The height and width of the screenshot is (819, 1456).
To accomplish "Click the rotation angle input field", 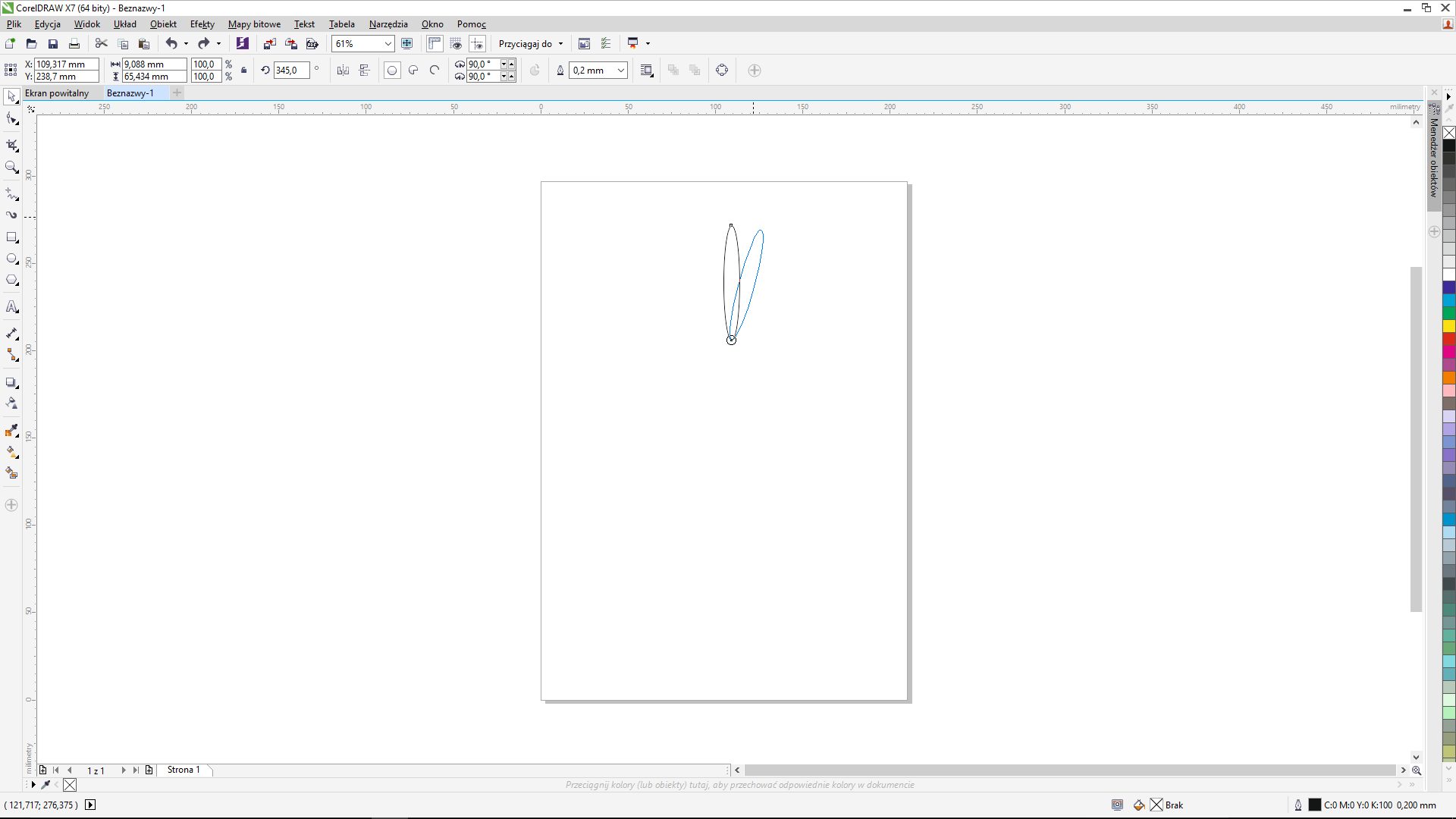I will [291, 71].
